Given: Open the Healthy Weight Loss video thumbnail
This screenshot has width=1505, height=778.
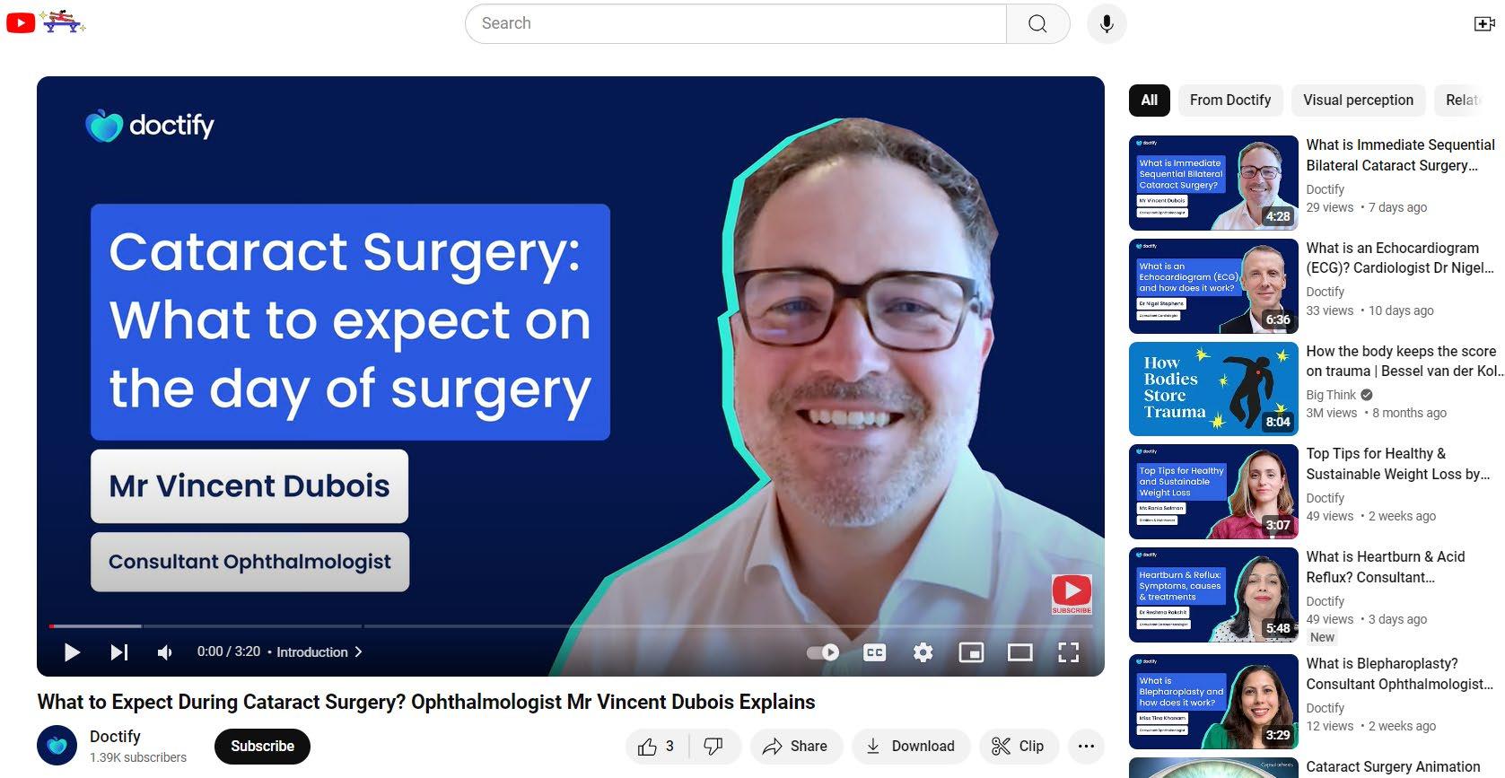Looking at the screenshot, I should pyautogui.click(x=1213, y=492).
